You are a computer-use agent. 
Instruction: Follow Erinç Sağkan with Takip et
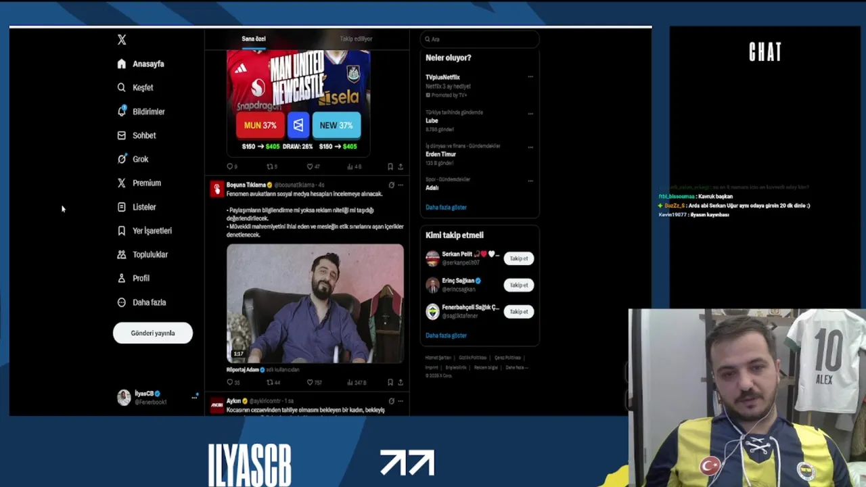pos(519,285)
